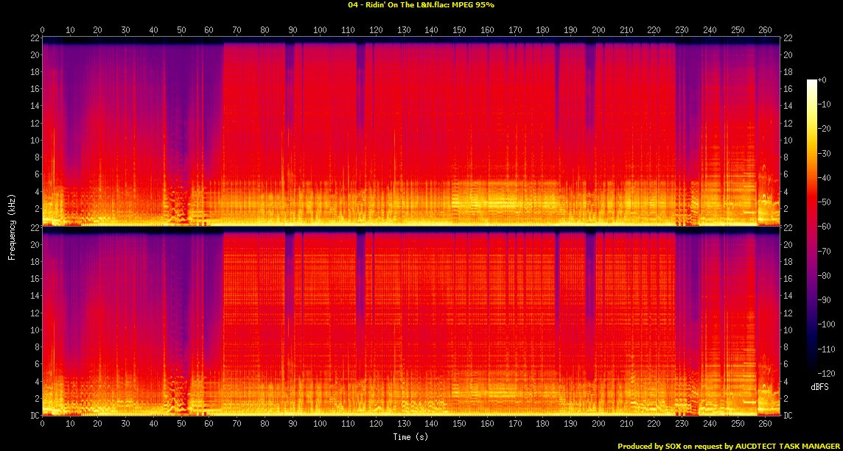This screenshot has width=843, height=451.
Task: Pick the 0 tick on the top time axis
Action: coord(43,31)
